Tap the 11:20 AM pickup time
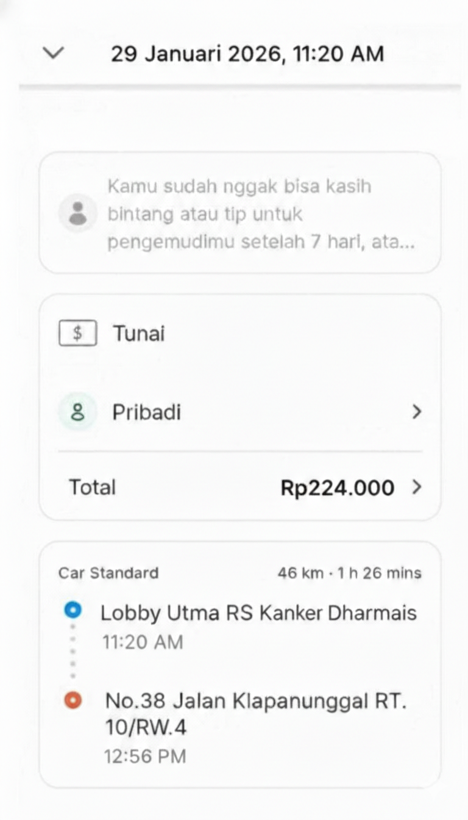This screenshot has width=468, height=820. pyautogui.click(x=141, y=642)
